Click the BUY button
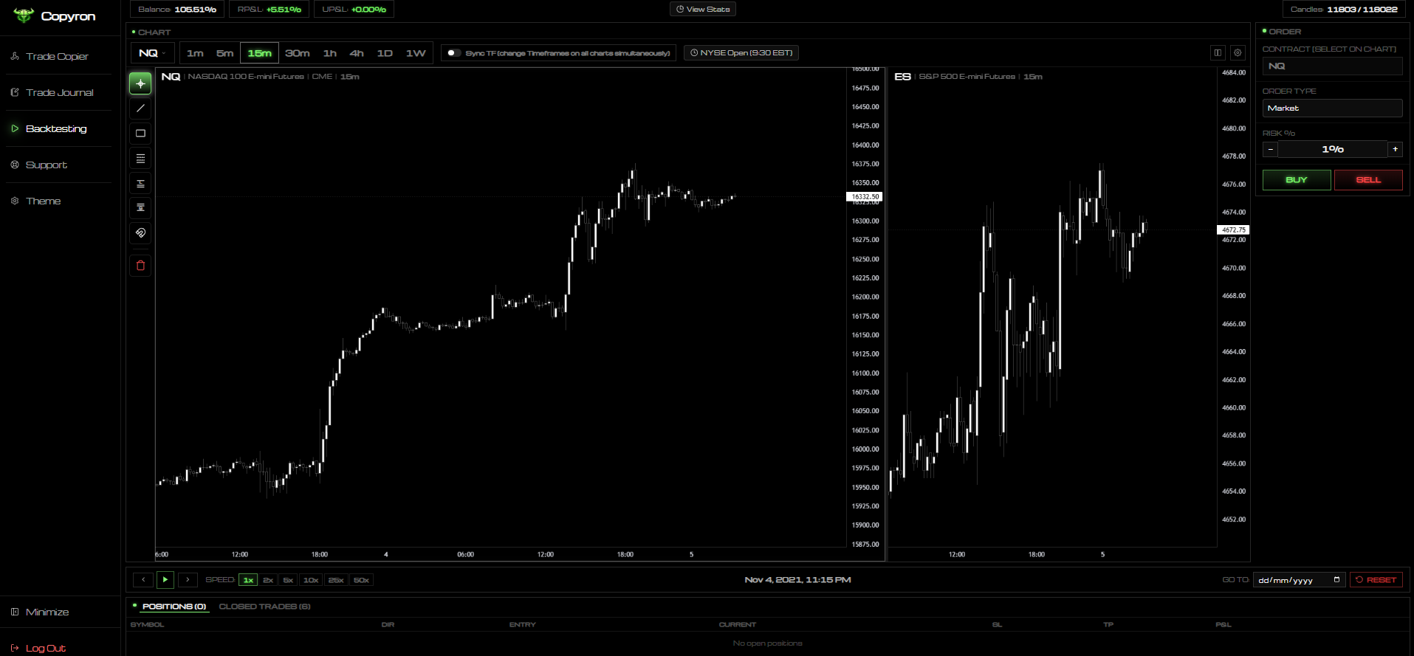This screenshot has height=656, width=1414. tap(1297, 180)
